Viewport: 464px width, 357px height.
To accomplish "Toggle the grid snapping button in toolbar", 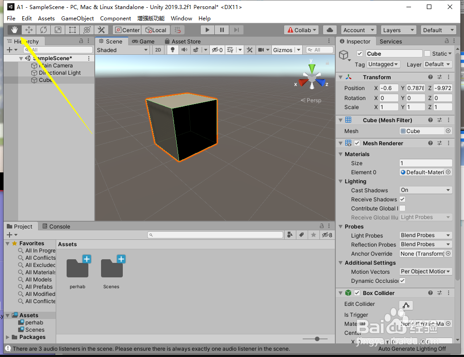I will 178,30.
